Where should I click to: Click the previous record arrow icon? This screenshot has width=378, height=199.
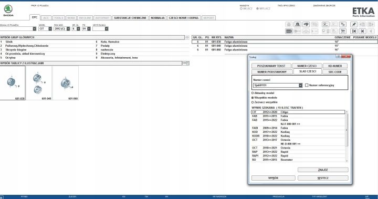(x=362, y=31)
